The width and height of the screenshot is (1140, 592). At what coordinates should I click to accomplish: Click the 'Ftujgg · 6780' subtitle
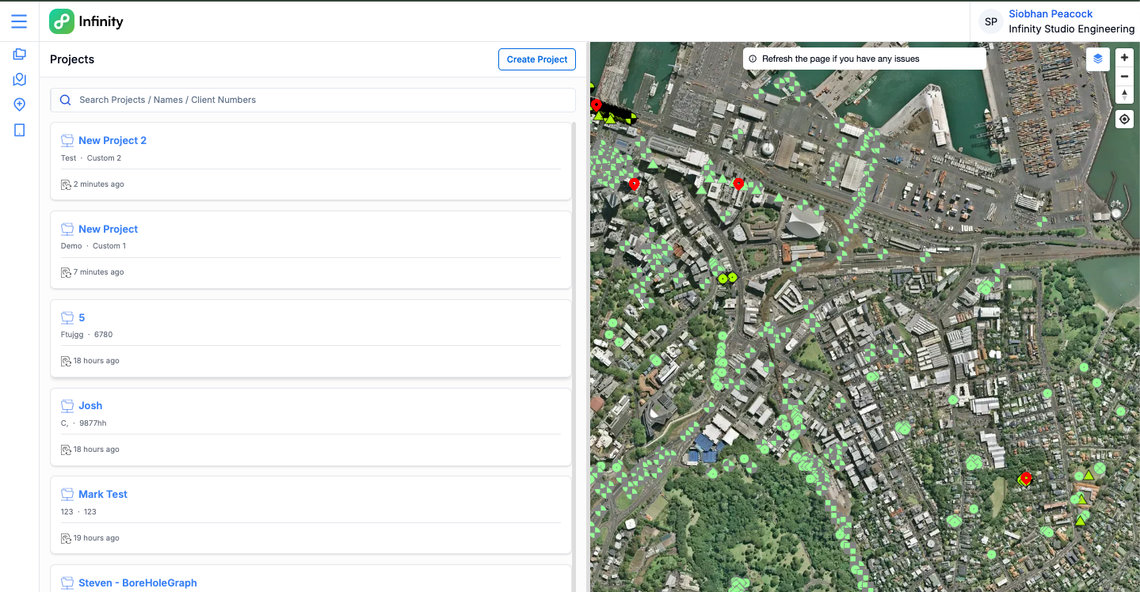(x=87, y=335)
